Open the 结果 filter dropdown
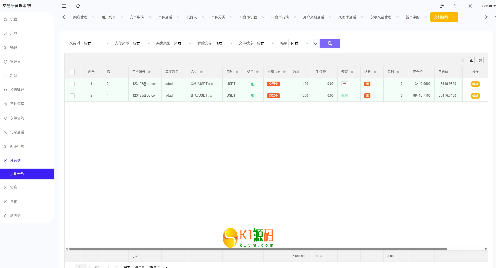This screenshot has height=268, width=496. [300, 43]
